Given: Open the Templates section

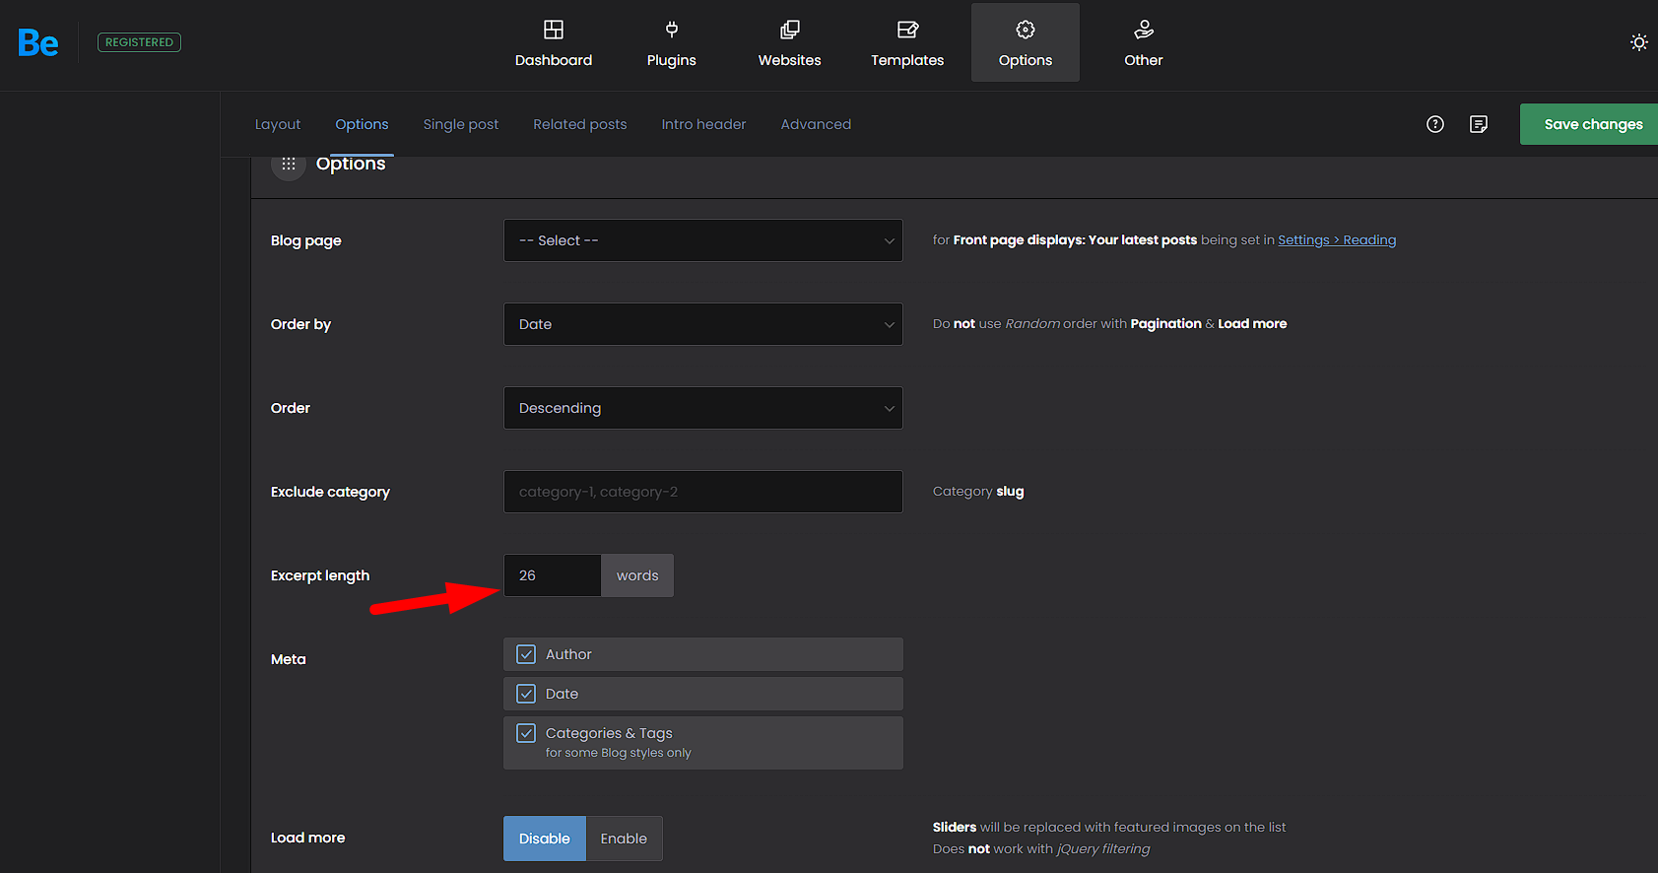Looking at the screenshot, I should coord(907,43).
